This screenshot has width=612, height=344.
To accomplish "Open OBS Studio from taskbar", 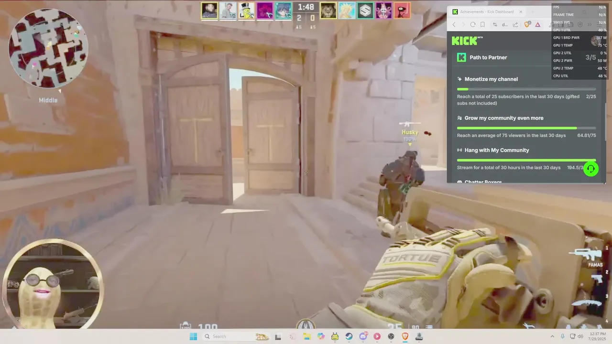I will pos(391,336).
